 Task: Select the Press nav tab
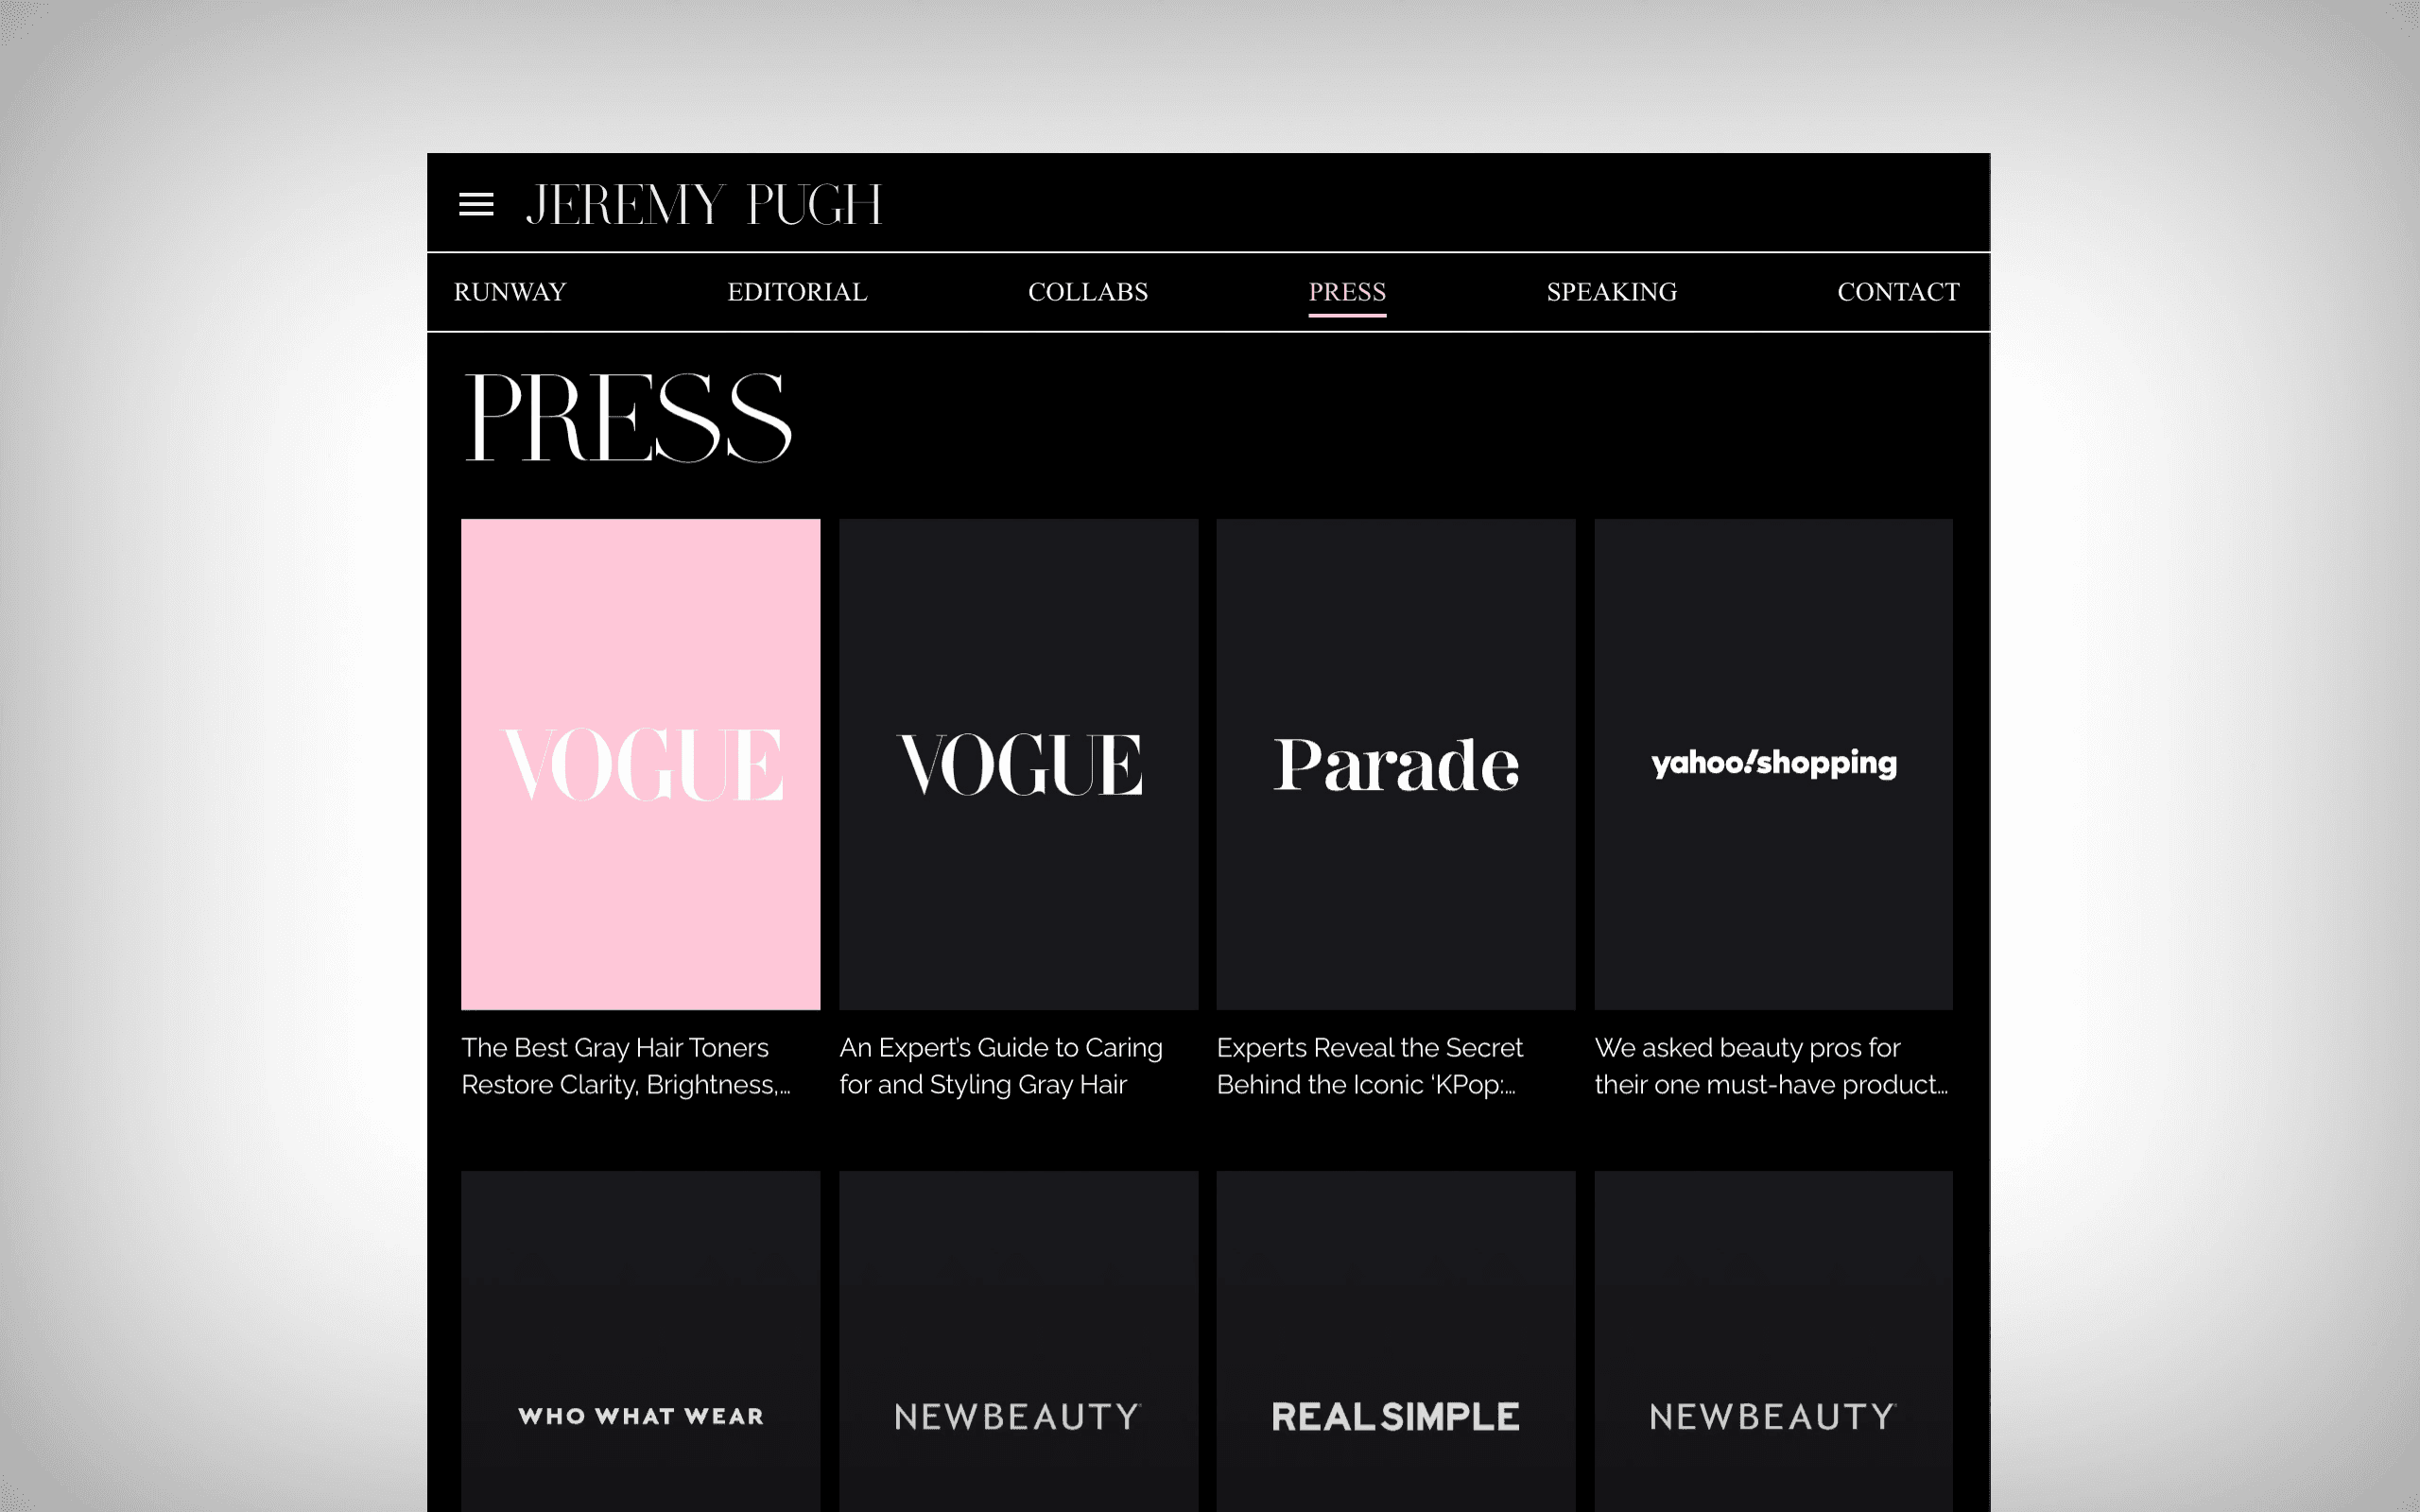(x=1347, y=292)
